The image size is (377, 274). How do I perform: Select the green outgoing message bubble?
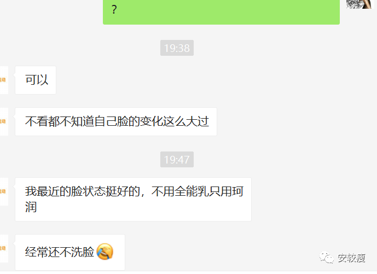[221, 12]
